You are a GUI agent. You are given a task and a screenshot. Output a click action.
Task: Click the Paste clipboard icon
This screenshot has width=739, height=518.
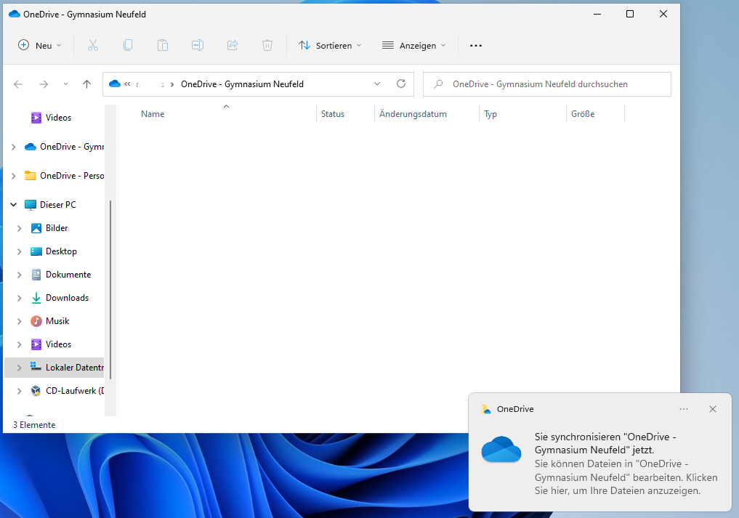163,45
